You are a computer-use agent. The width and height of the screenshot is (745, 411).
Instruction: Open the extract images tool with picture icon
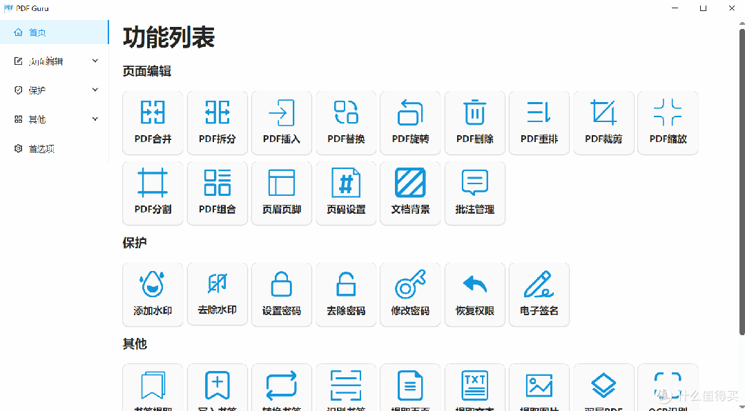click(539, 388)
